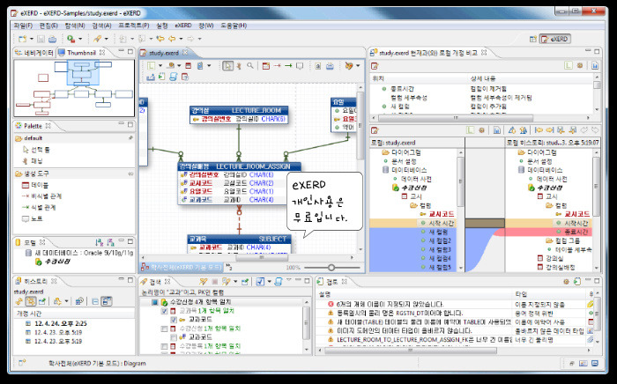Viewport: 617px width, 384px height.
Task: Click the script icon in 검색 panel toolbar
Action: [x=279, y=282]
